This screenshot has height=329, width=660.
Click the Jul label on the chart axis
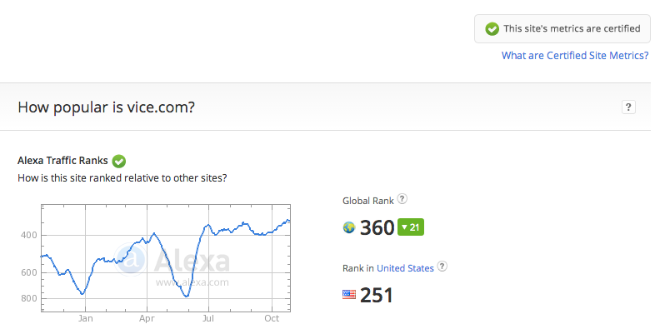[x=208, y=318]
